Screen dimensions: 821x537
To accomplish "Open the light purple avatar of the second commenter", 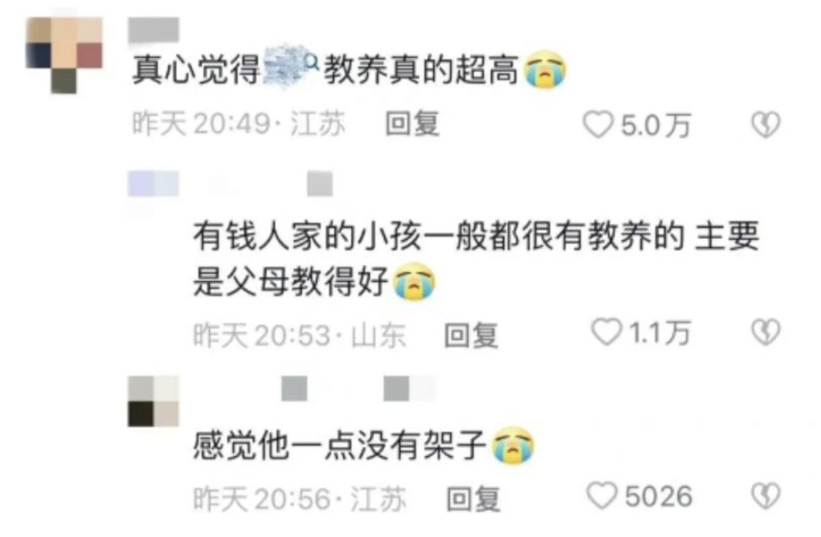I will pos(153,183).
